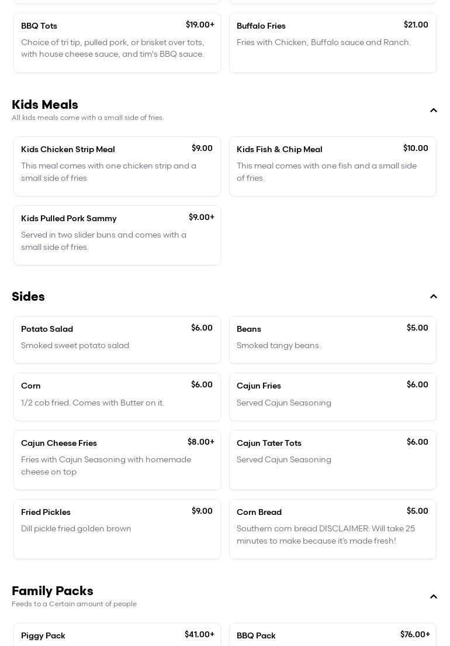Choose the Kids Fish & Chip Meal
Image resolution: width=450 pixels, height=646 pixels.
[333, 166]
